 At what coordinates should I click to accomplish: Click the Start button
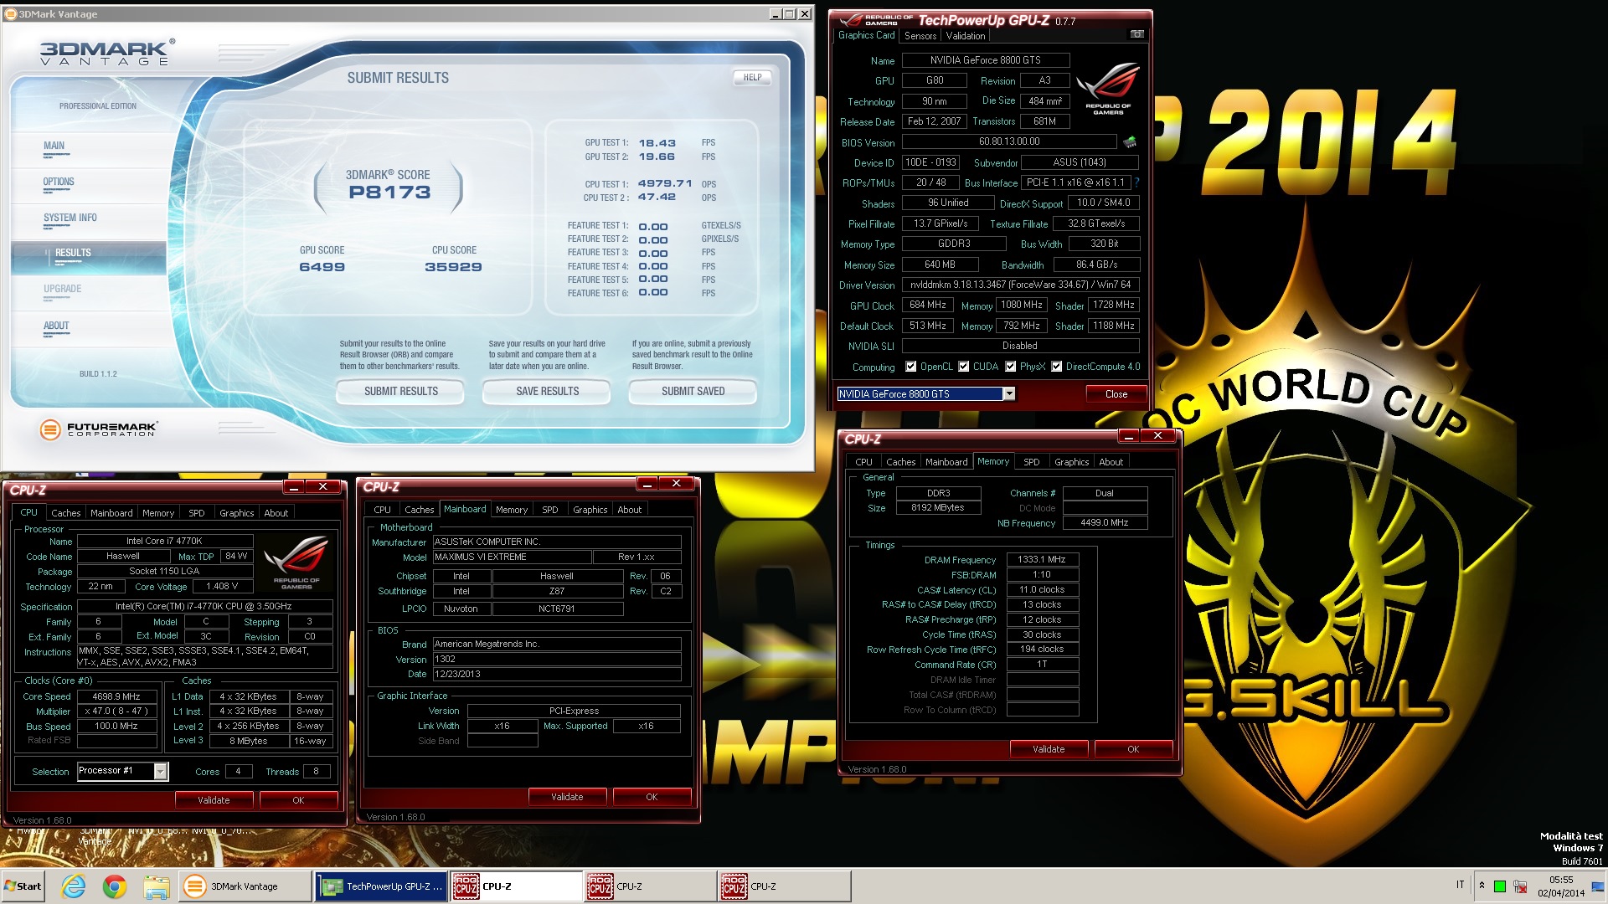pyautogui.click(x=23, y=886)
